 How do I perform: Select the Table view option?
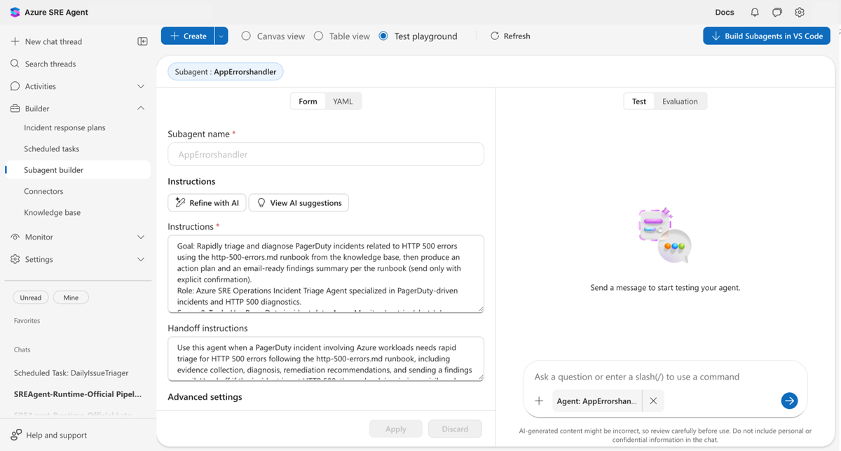coord(319,36)
